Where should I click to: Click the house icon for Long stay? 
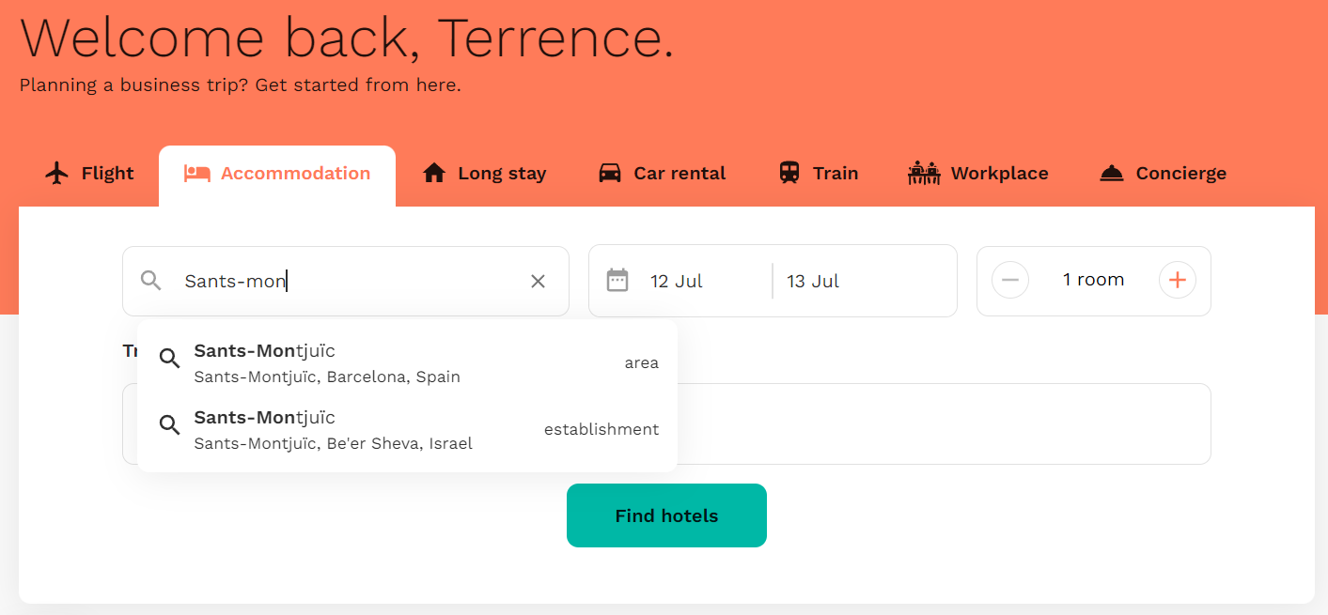[434, 174]
